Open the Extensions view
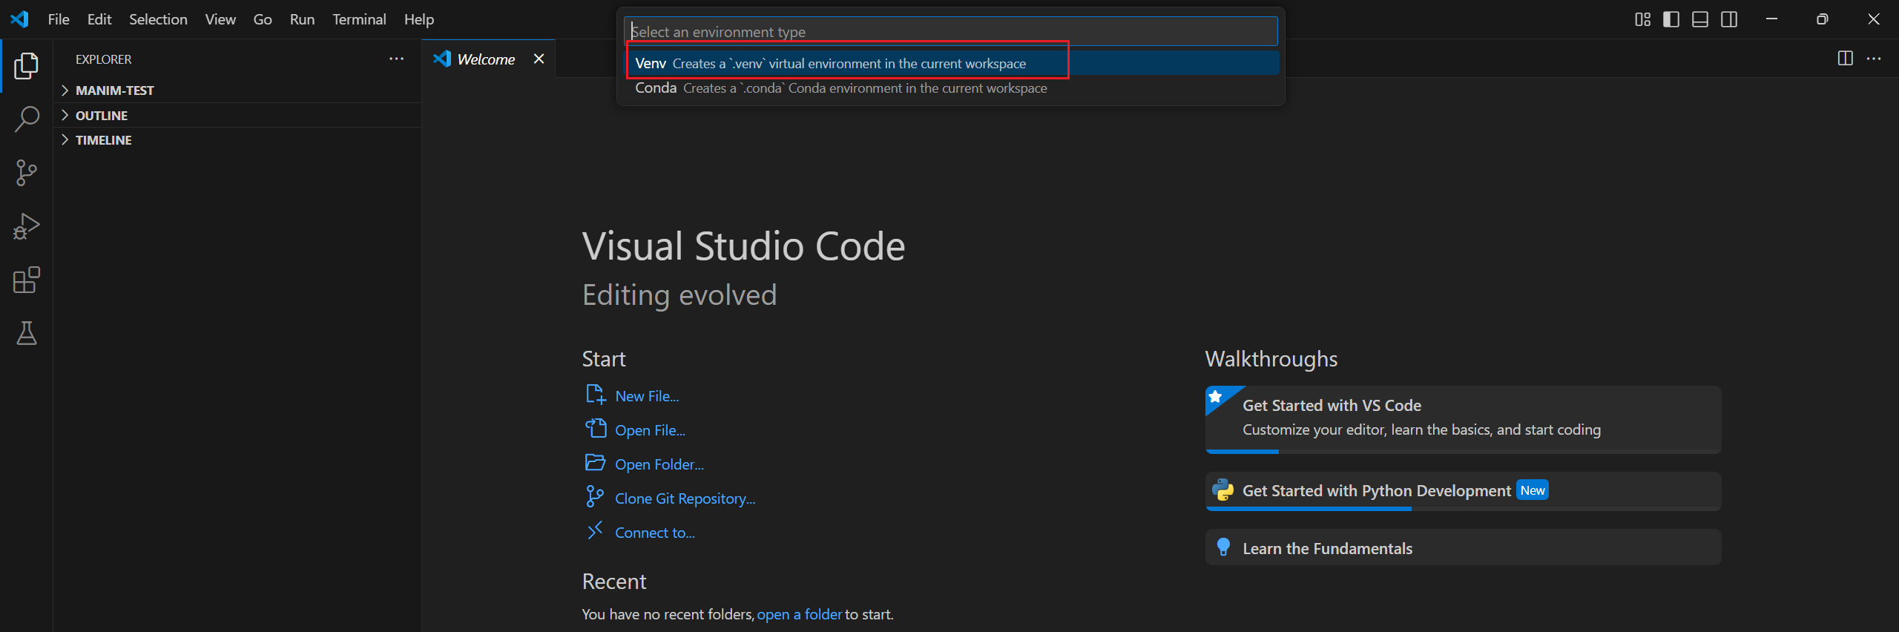Image resolution: width=1899 pixels, height=632 pixels. click(x=26, y=280)
